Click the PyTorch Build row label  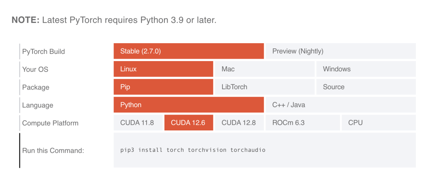point(44,52)
